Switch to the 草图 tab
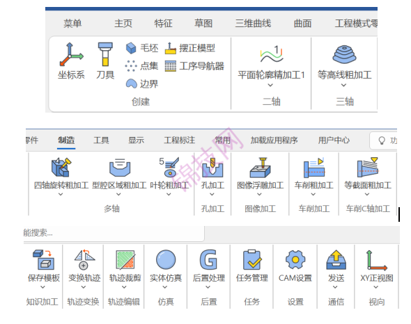Viewport: 411px width, 324px height. coord(203,24)
